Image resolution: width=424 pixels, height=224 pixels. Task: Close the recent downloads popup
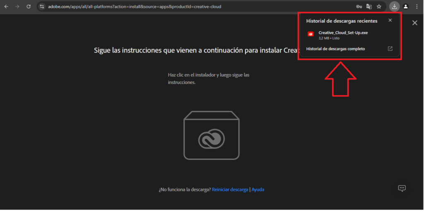[x=390, y=20]
